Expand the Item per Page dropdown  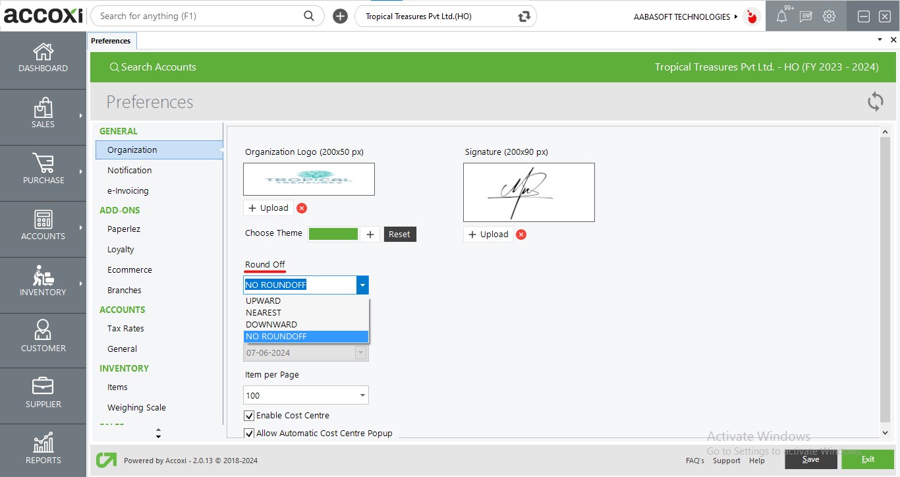tap(362, 395)
